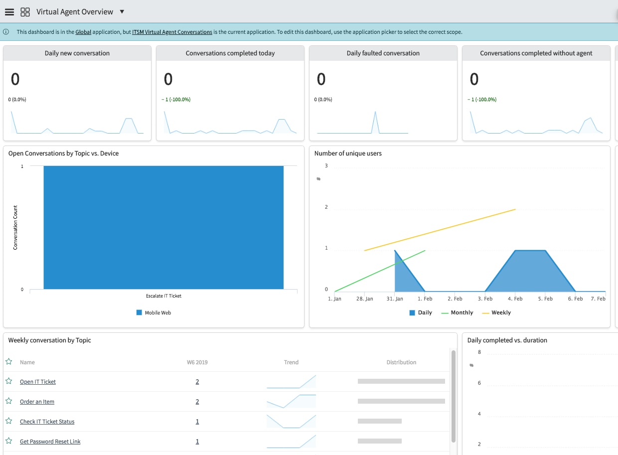This screenshot has width=618, height=455.
Task: Star the Get Password Reset Link row
Action: pos(8,441)
